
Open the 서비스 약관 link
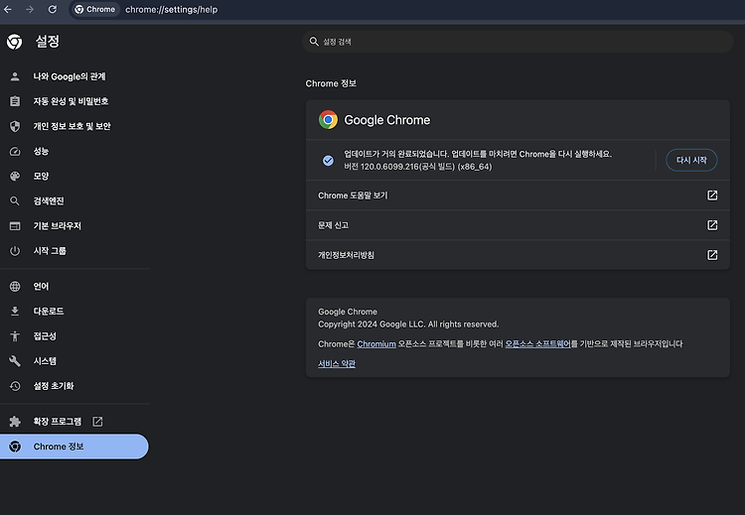tap(337, 363)
